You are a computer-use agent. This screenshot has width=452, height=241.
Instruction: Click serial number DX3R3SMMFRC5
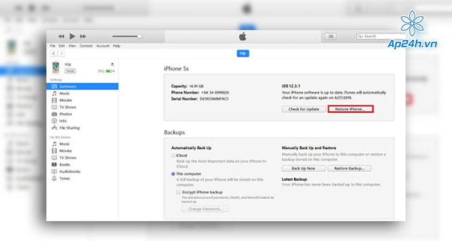pos(214,99)
